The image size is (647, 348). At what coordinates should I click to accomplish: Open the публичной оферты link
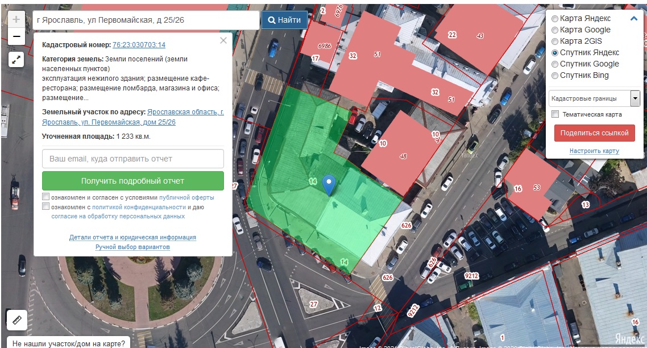[186, 198]
